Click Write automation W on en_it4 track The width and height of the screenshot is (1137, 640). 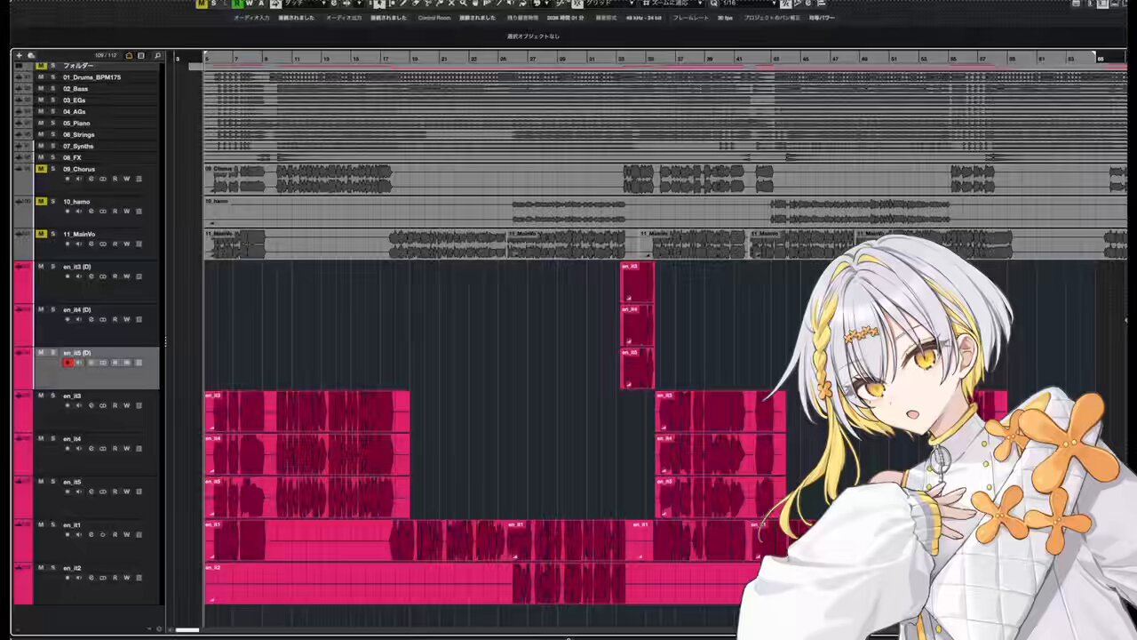[x=126, y=449]
